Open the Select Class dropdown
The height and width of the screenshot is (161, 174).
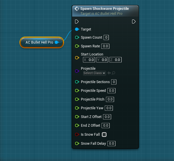(x=95, y=73)
